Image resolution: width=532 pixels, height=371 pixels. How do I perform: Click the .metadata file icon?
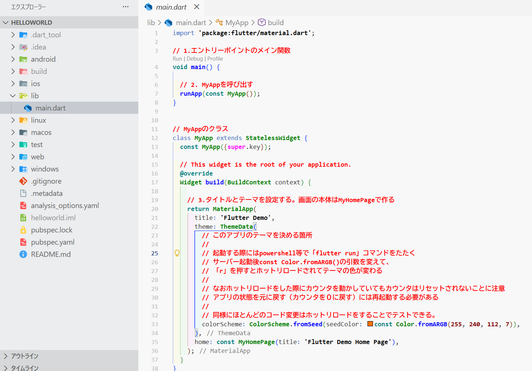tap(23, 193)
